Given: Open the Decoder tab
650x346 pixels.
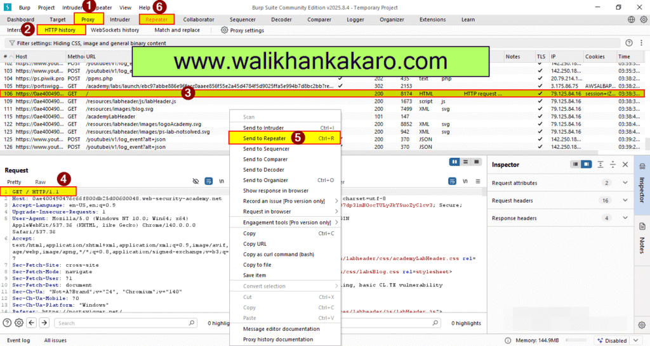Looking at the screenshot, I should [x=281, y=20].
